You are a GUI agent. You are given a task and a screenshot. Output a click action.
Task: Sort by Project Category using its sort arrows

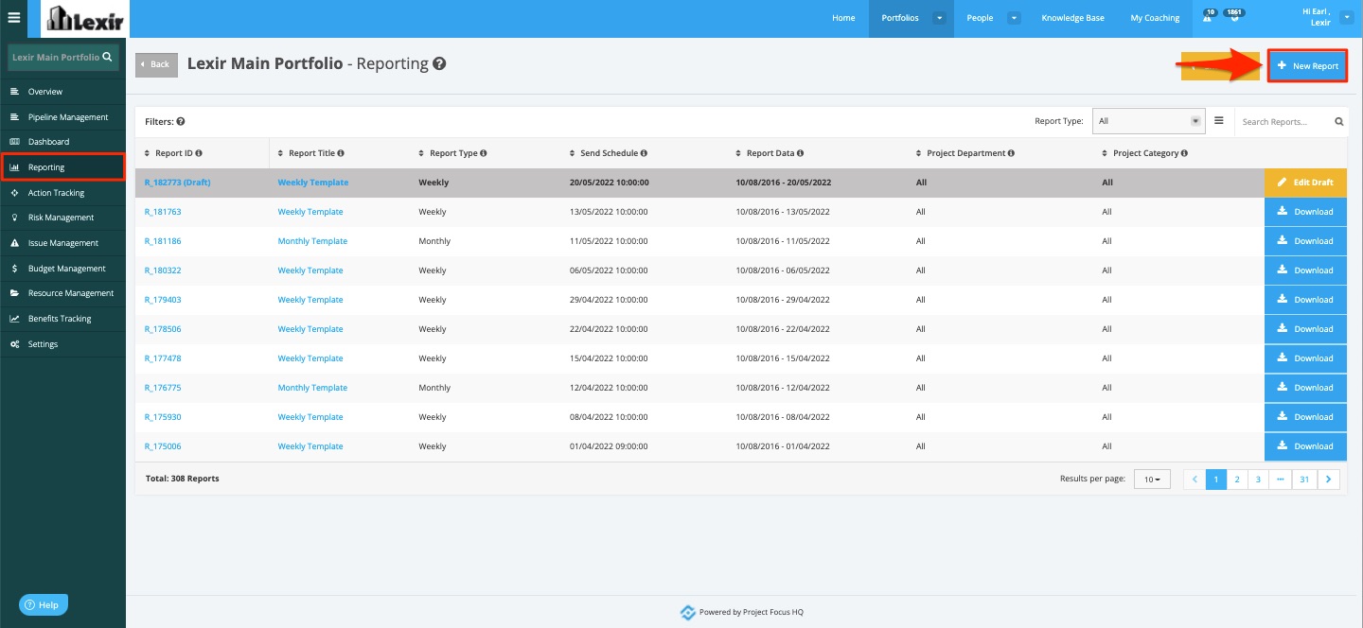click(x=1105, y=153)
